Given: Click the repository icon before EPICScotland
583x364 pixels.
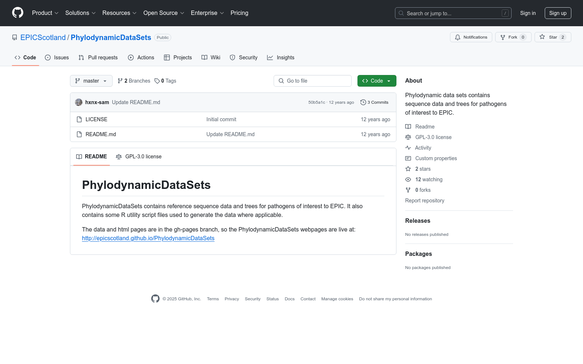Looking at the screenshot, I should point(15,37).
